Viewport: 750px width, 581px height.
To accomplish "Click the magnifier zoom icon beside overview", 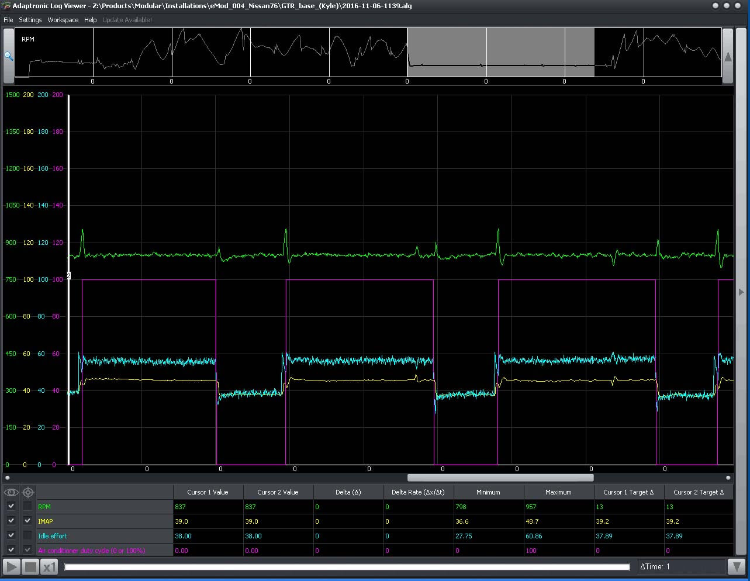I will pyautogui.click(x=9, y=56).
